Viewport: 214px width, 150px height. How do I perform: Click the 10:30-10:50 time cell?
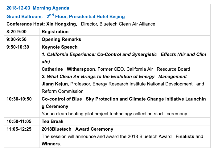coord(19,99)
